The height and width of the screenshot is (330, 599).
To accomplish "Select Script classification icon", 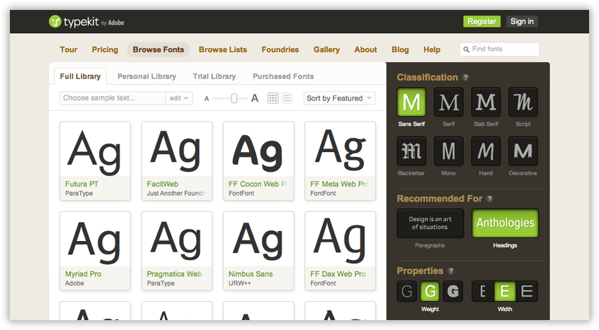I will tap(523, 102).
